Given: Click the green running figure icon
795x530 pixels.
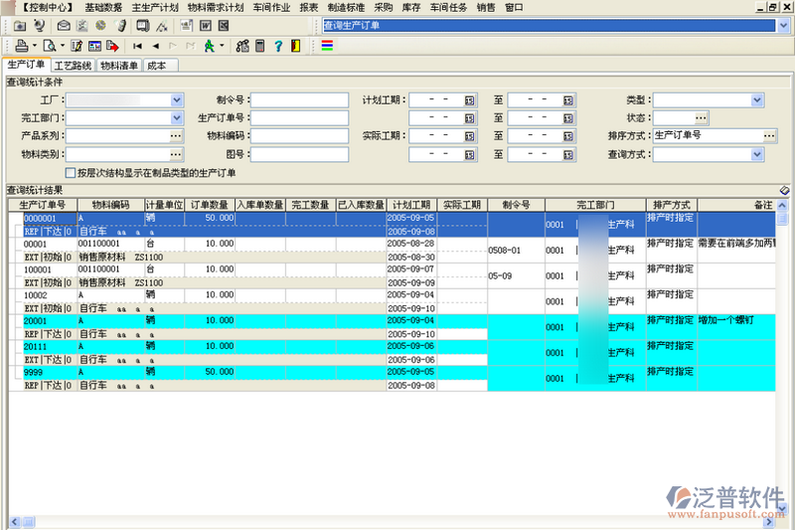Looking at the screenshot, I should [x=209, y=46].
